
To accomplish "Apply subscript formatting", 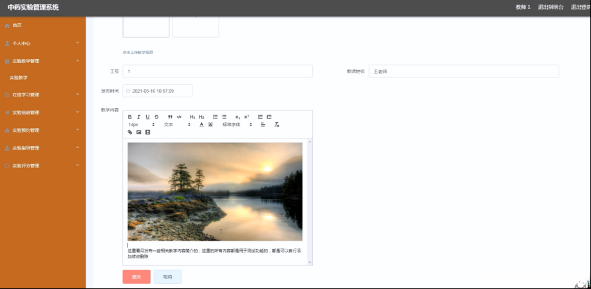I will point(238,117).
